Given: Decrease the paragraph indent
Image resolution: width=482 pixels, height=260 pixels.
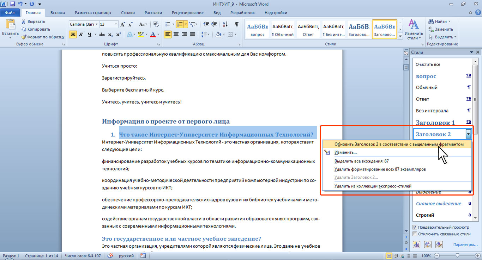Looking at the screenshot, I should click(x=205, y=24).
